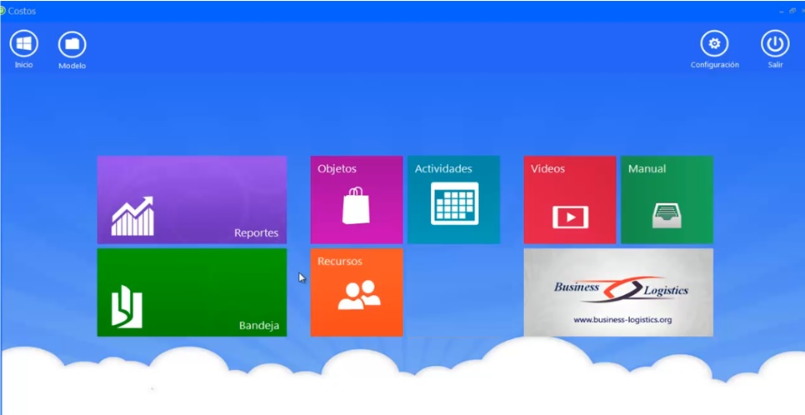The image size is (805, 415).
Task: Click the calendar grid icon in Actividades
Action: (454, 203)
